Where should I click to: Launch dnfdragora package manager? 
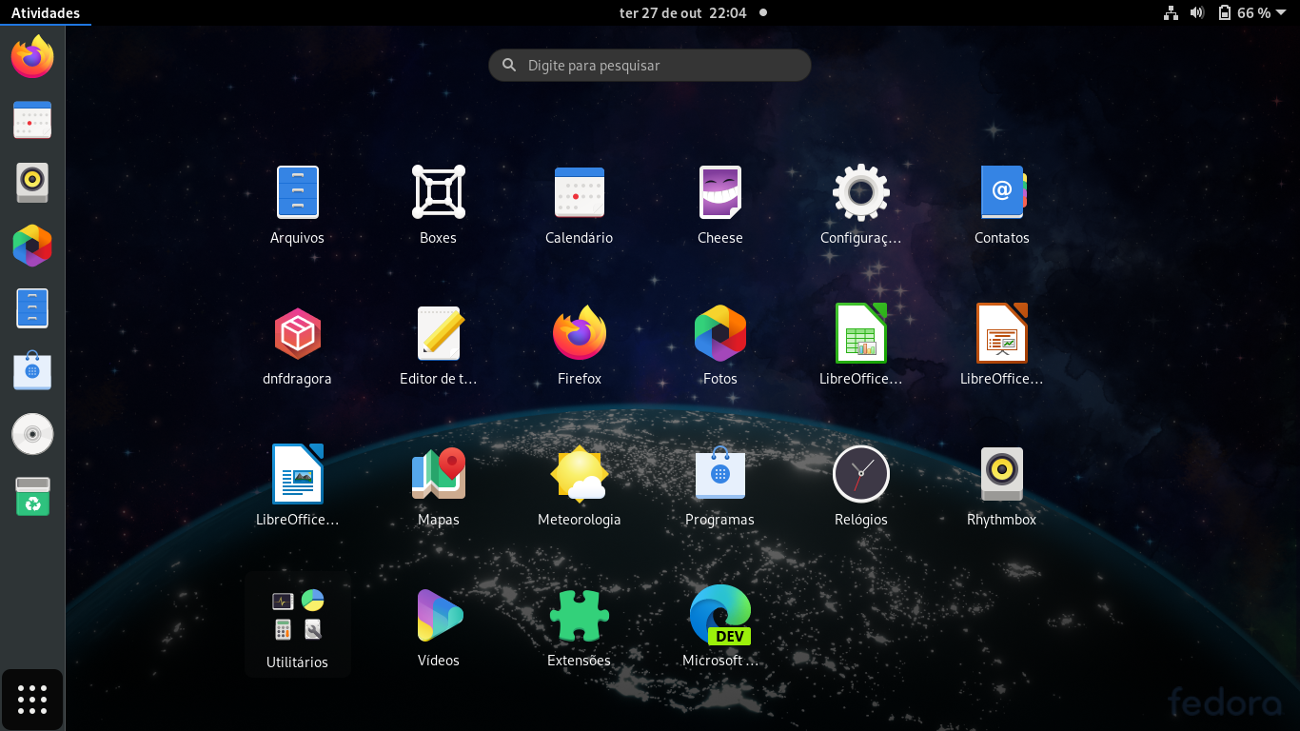tap(297, 333)
